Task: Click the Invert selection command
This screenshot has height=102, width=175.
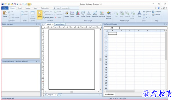Action: [58, 12]
